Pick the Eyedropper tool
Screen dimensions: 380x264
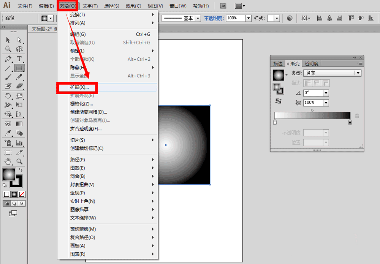8,133
